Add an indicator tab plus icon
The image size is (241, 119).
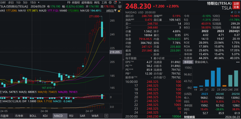click(x=106, y=116)
